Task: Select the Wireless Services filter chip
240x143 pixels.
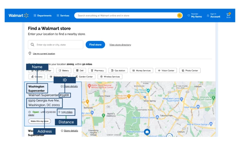Action: (110, 77)
